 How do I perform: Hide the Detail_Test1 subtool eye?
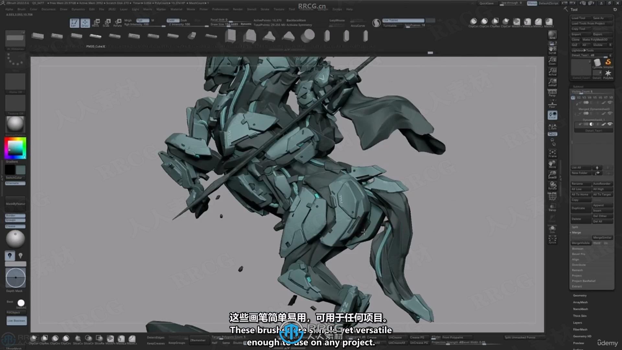pyautogui.click(x=610, y=124)
